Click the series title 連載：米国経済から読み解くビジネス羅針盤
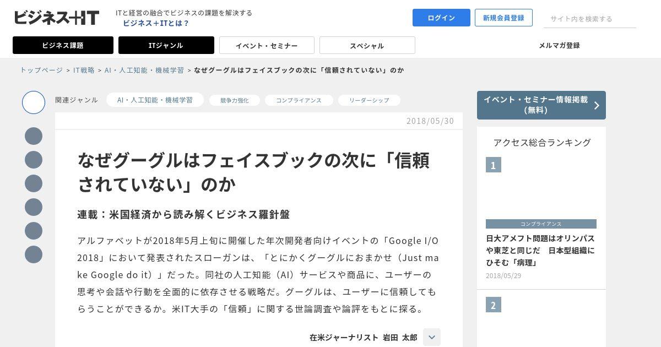 pos(183,214)
